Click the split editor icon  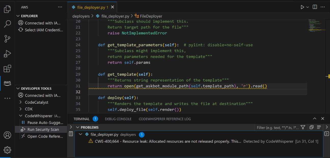tap(315, 7)
